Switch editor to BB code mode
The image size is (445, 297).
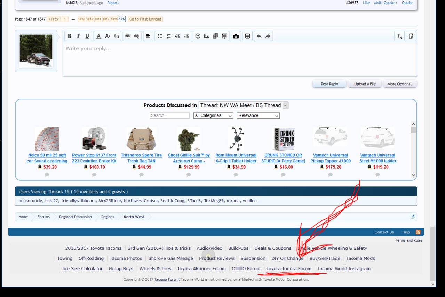pos(411,36)
